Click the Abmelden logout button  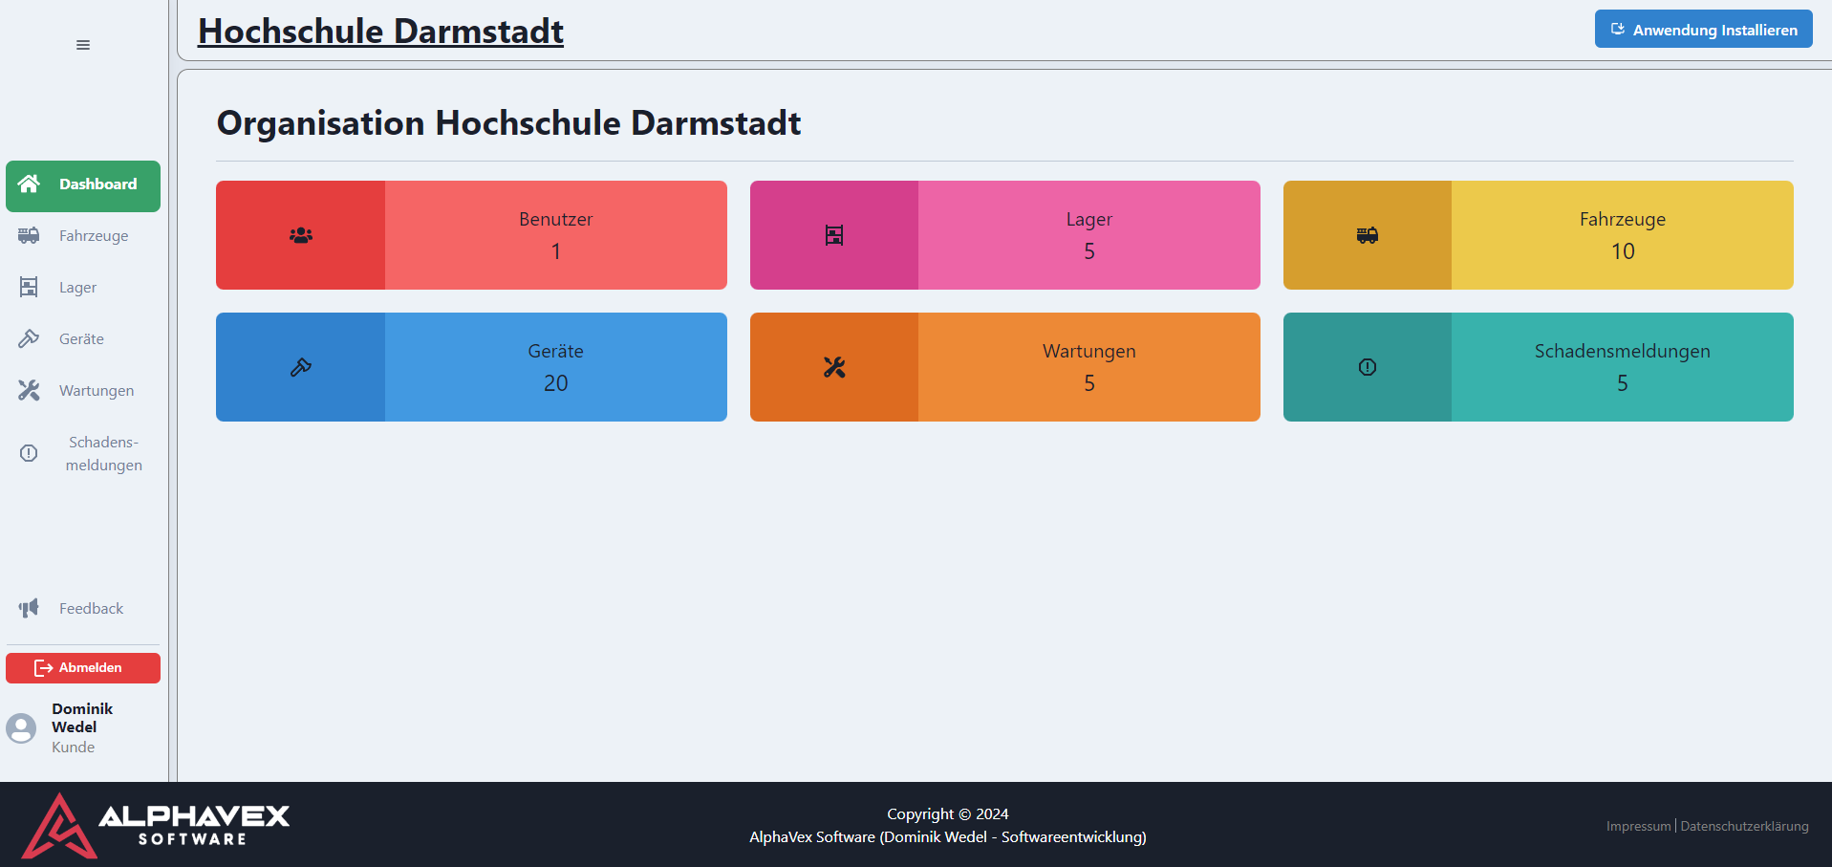click(x=83, y=667)
